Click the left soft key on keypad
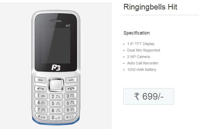Screen dimensions: 199x129 pos(41,80)
